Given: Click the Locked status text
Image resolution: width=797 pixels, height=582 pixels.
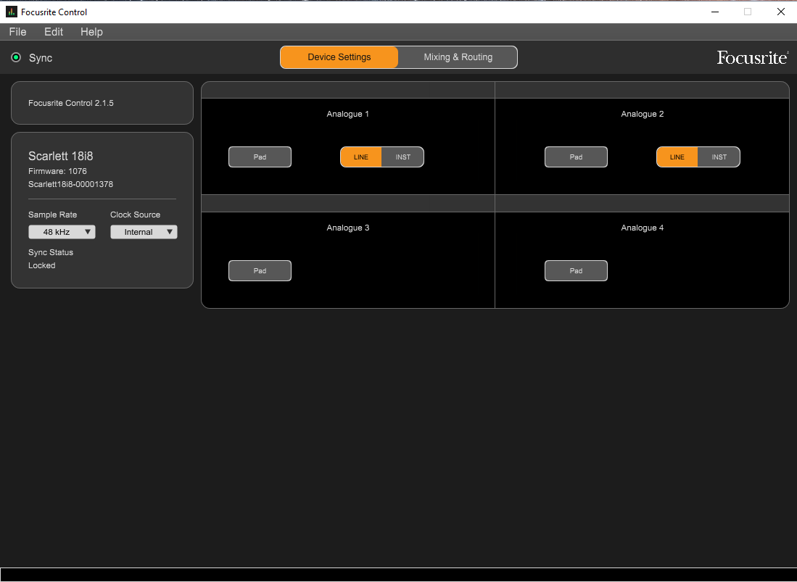Looking at the screenshot, I should pos(41,265).
